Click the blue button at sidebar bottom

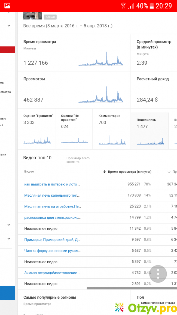pos(7,293)
